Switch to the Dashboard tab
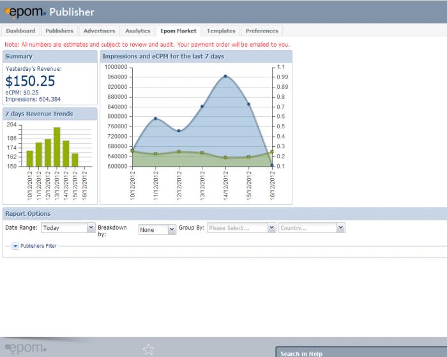Screen dimensions: 447x357 20,31
